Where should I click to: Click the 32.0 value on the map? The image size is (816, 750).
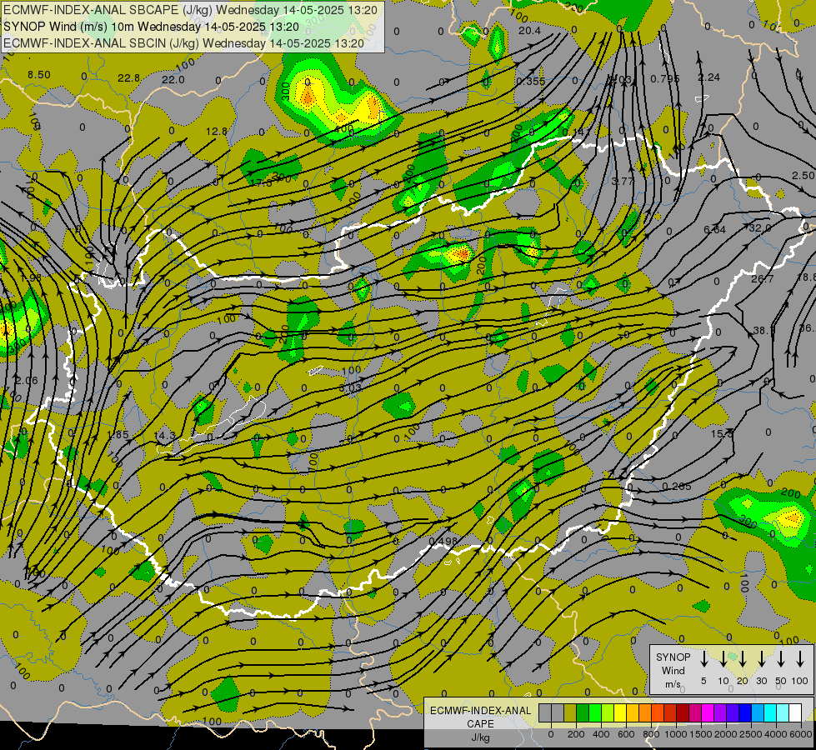[x=760, y=228]
